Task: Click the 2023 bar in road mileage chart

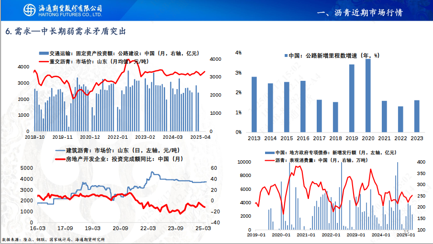Action: point(417,116)
